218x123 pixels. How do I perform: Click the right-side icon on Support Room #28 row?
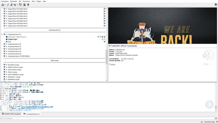click(x=105, y=21)
